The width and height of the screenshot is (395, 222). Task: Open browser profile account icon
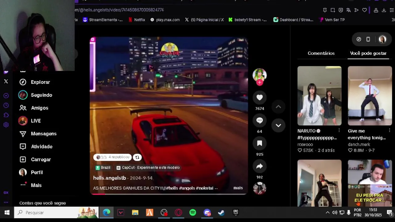pyautogui.click(x=376, y=10)
